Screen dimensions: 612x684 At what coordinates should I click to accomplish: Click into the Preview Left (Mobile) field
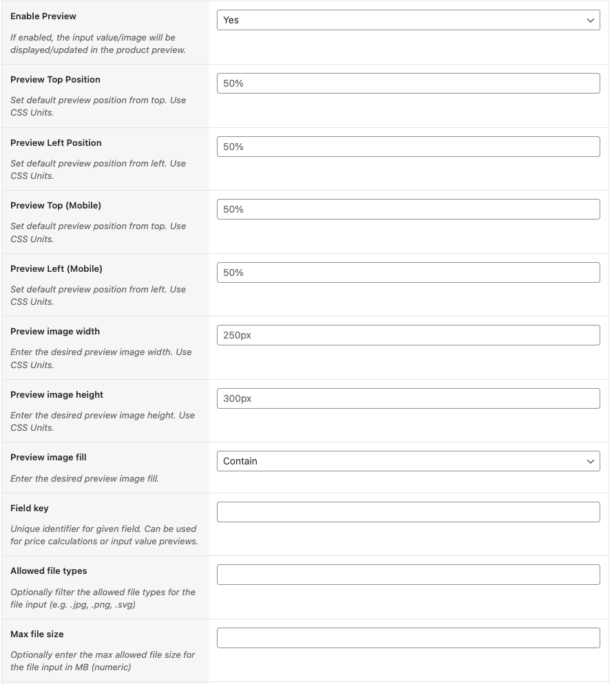pyautogui.click(x=408, y=272)
